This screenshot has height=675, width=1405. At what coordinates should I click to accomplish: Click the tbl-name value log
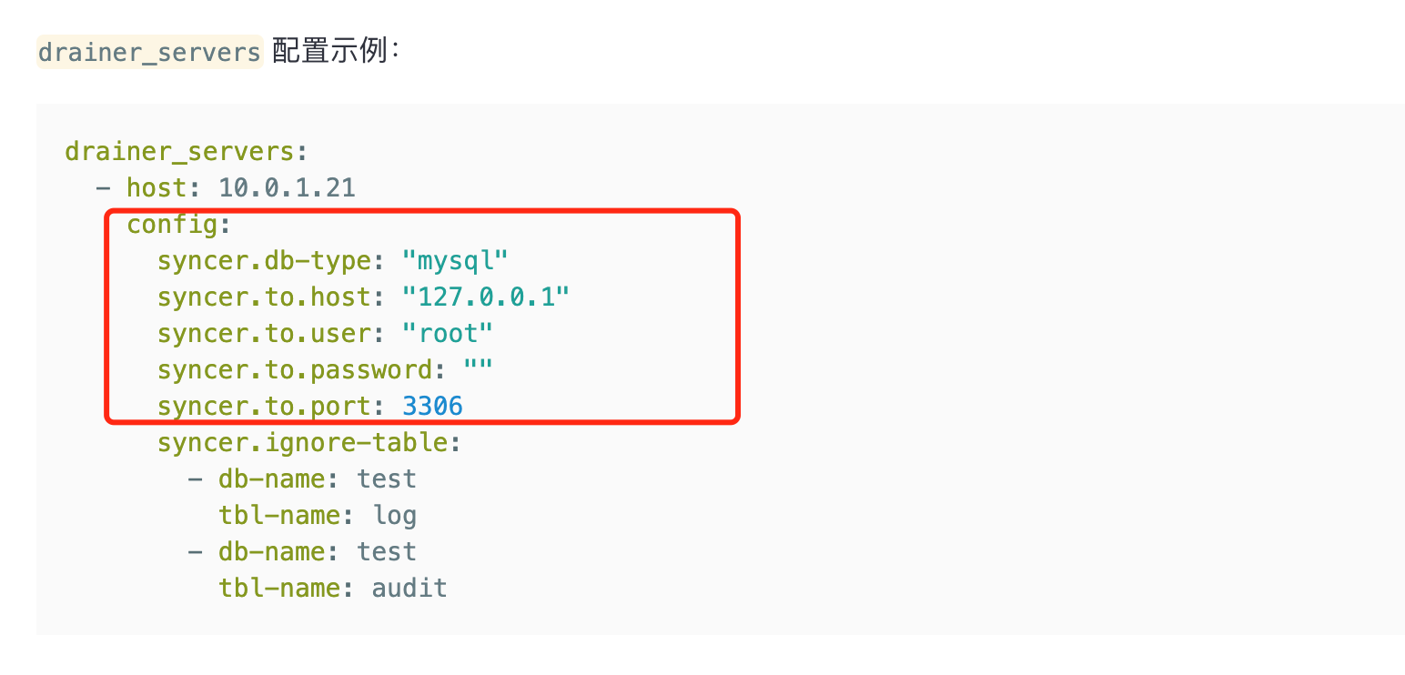(394, 515)
